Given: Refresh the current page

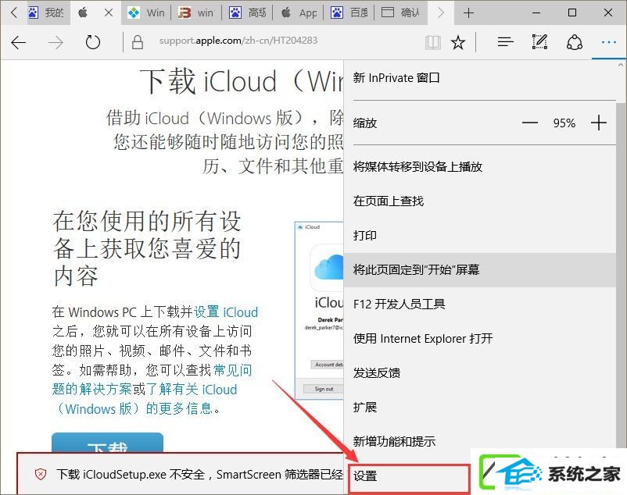Looking at the screenshot, I should coord(93,42).
